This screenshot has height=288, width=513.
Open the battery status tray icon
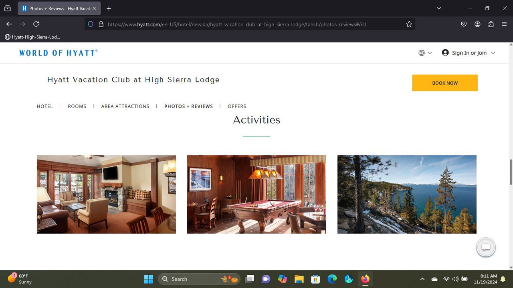click(x=465, y=279)
